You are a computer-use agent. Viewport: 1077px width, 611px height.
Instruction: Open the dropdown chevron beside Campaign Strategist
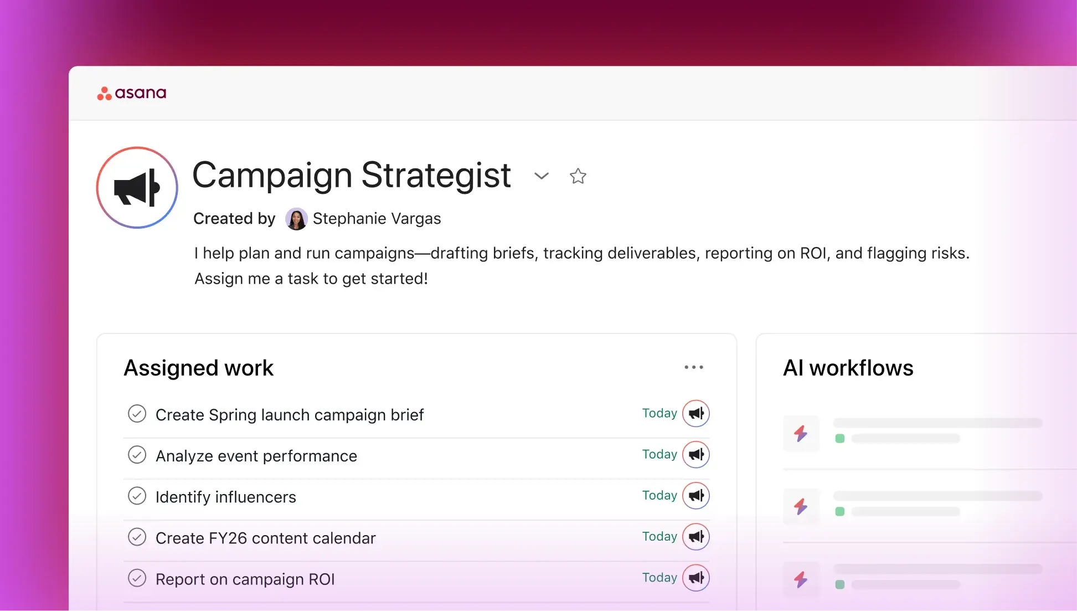click(541, 176)
